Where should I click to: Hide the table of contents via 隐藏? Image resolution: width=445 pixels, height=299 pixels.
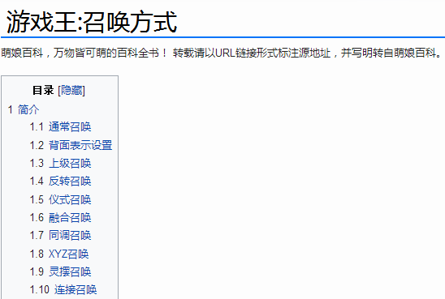[71, 91]
